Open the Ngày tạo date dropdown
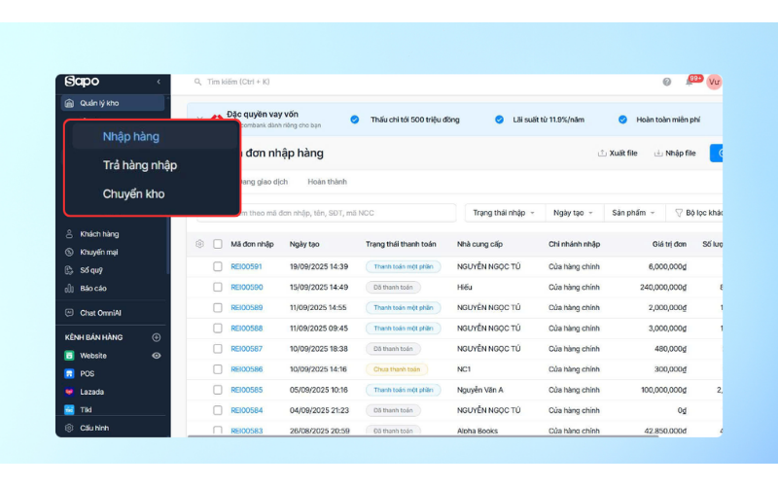Viewport: 778px width, 486px height. point(572,213)
